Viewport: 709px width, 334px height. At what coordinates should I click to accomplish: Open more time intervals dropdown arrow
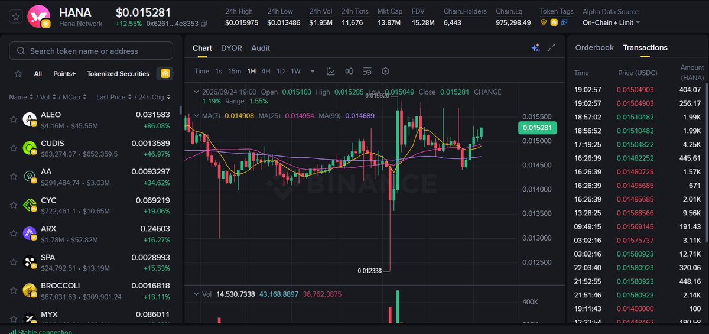tap(312, 72)
